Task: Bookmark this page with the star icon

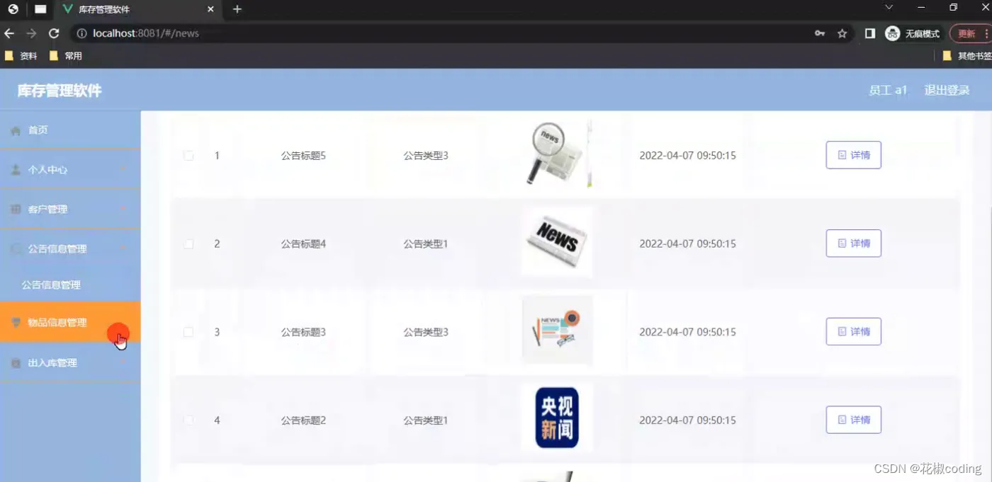Action: tap(842, 33)
